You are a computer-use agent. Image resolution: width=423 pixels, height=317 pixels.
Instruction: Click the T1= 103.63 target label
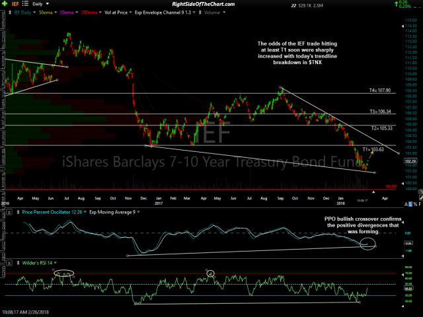373,149
